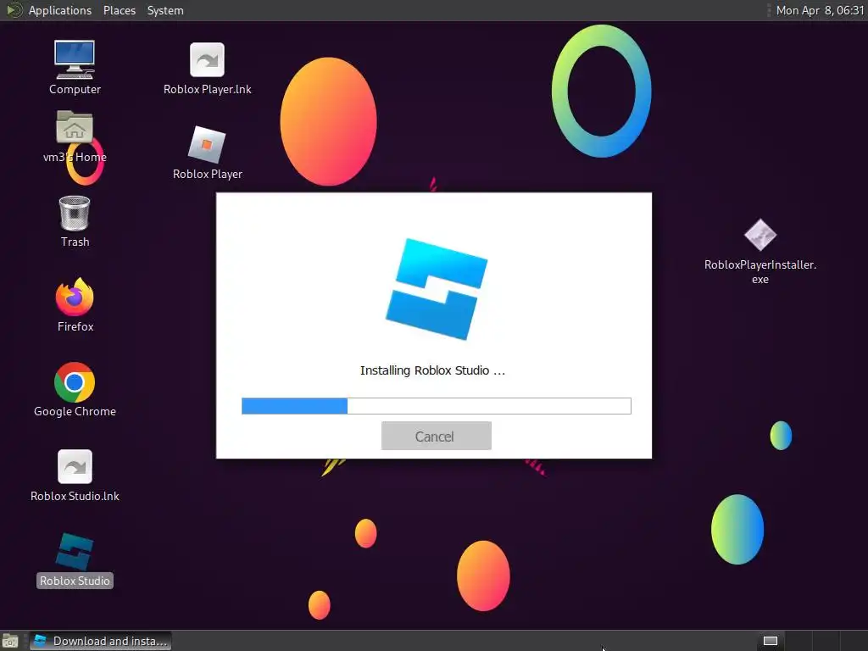Screen dimensions: 868x651
Task: Click the Roblox Studio logo in installer
Action: point(437,289)
